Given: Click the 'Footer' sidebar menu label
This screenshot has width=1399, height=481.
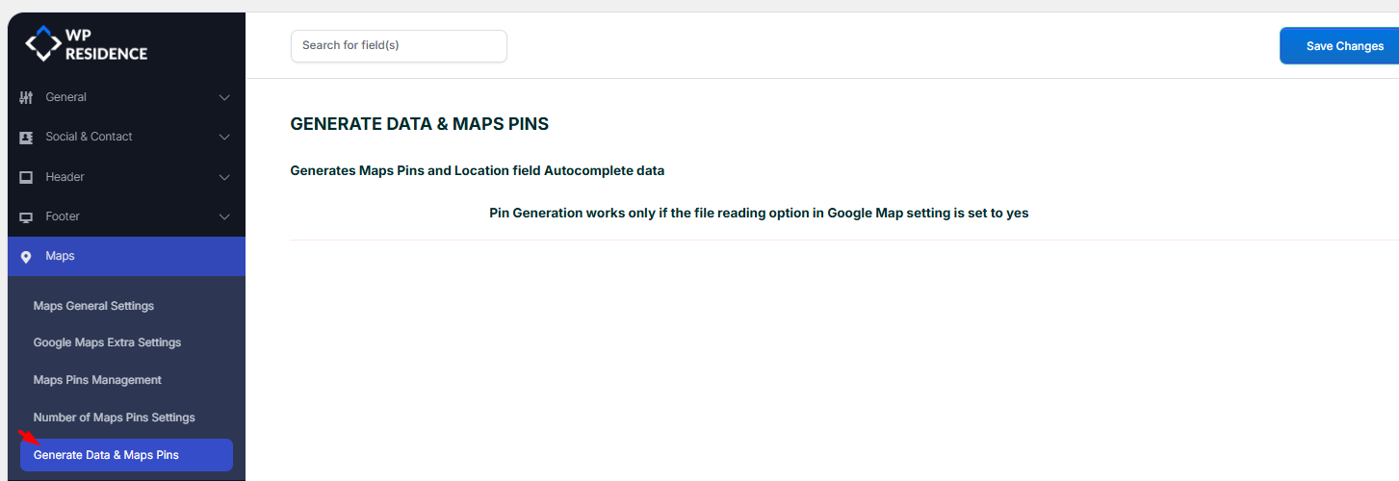Looking at the screenshot, I should 63,216.
